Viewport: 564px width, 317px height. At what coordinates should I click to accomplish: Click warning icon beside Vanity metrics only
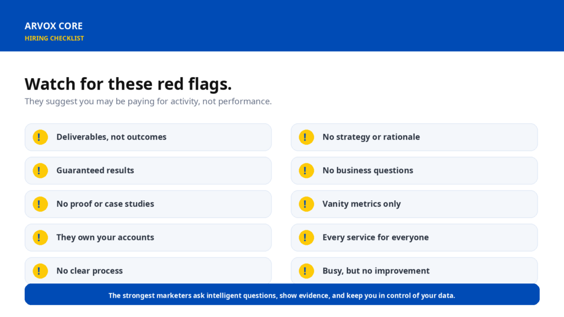pos(306,204)
